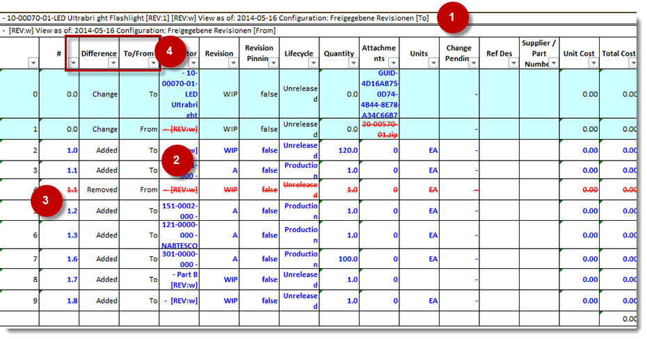This screenshot has width=647, height=339.
Task: Select row header 8
Action: coord(19,280)
